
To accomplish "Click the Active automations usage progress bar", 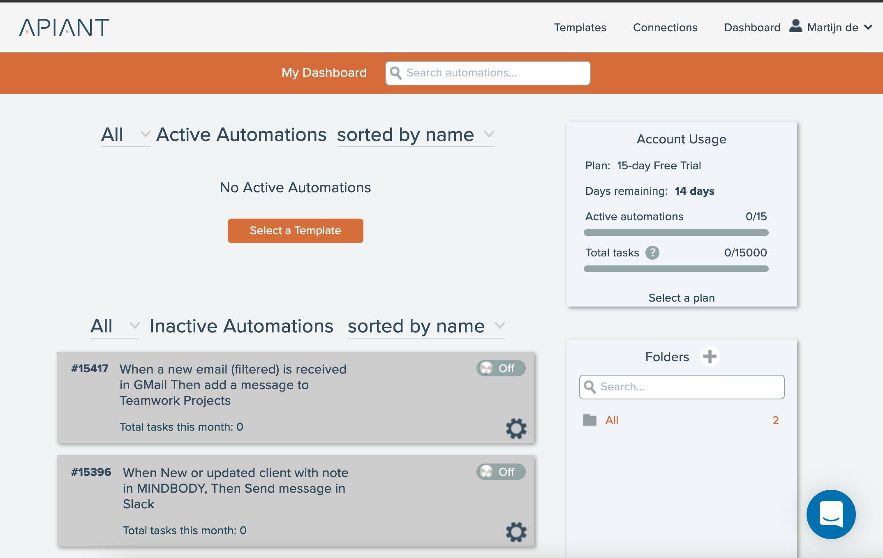I will (676, 233).
